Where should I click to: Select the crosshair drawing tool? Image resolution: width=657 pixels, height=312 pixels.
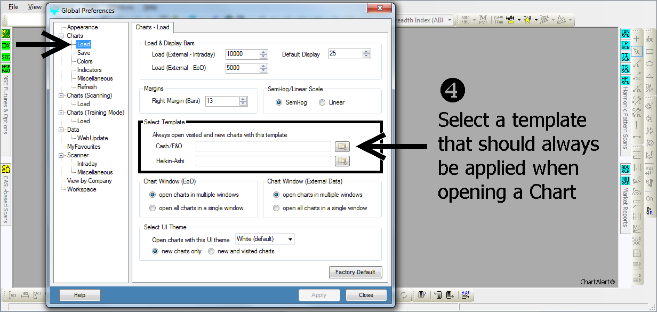(x=637, y=39)
